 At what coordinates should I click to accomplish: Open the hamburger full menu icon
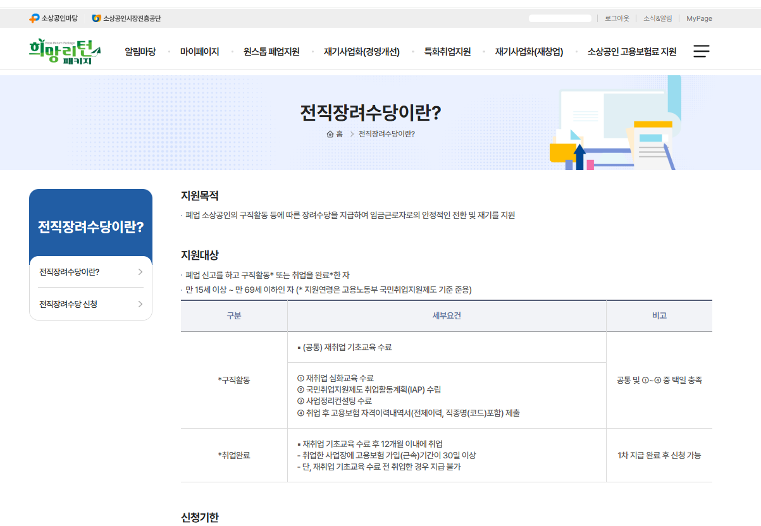702,51
